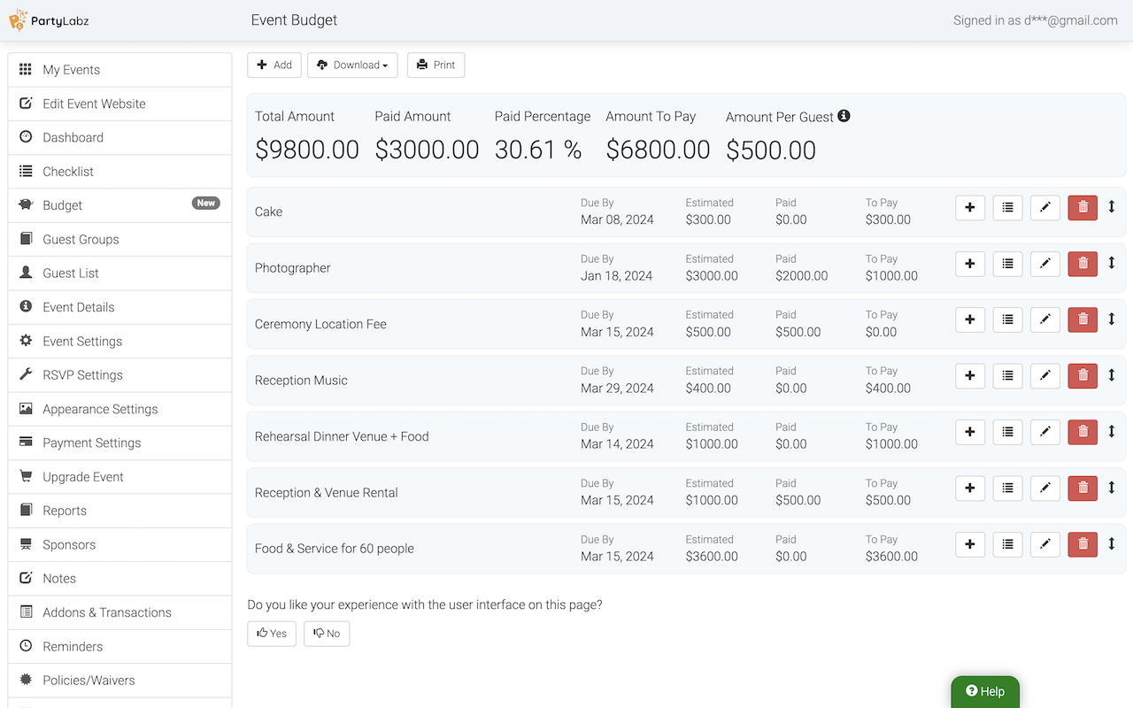Click the plus icon in Cake row

click(x=970, y=207)
